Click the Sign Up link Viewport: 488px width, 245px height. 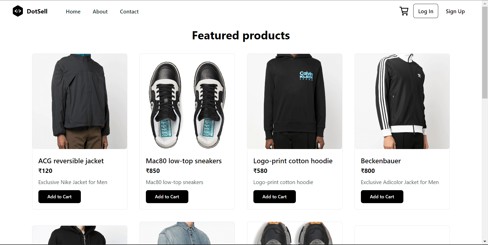tap(455, 11)
